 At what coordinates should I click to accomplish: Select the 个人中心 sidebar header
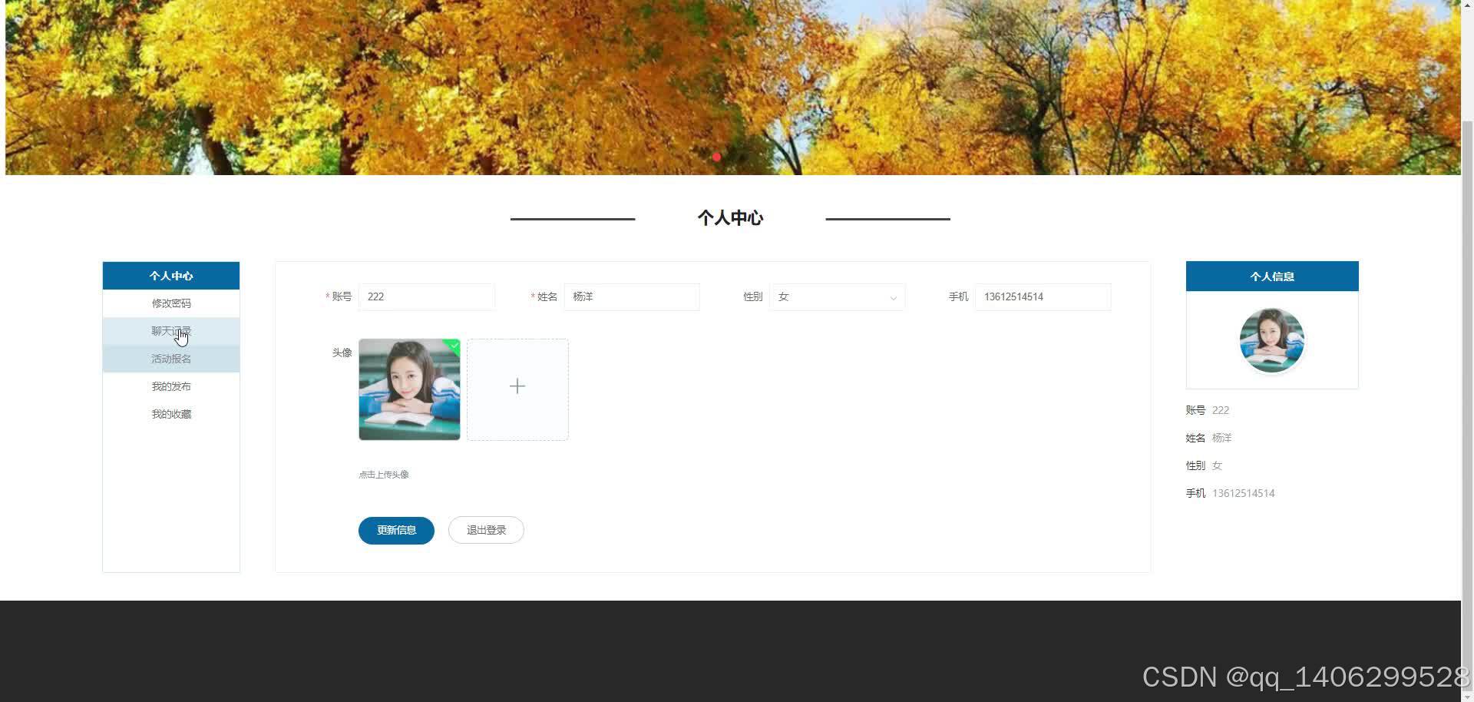point(171,276)
